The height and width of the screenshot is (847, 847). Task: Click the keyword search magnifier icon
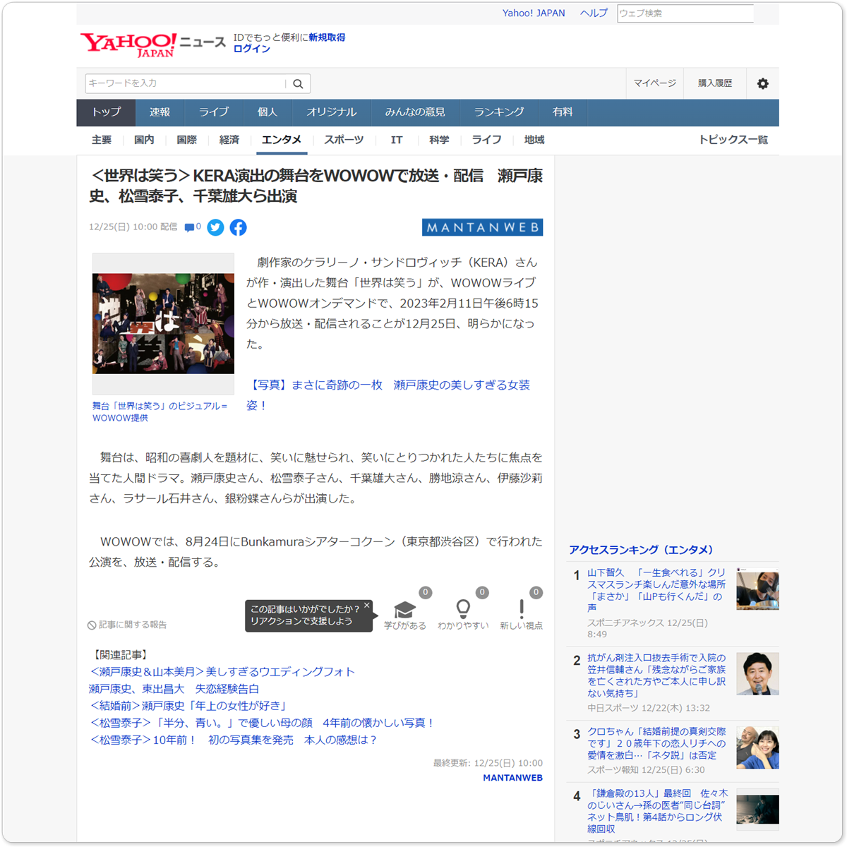pyautogui.click(x=298, y=83)
